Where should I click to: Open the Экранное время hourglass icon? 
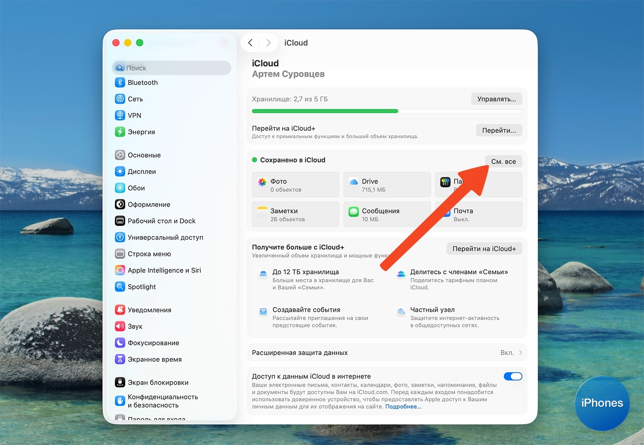[120, 359]
